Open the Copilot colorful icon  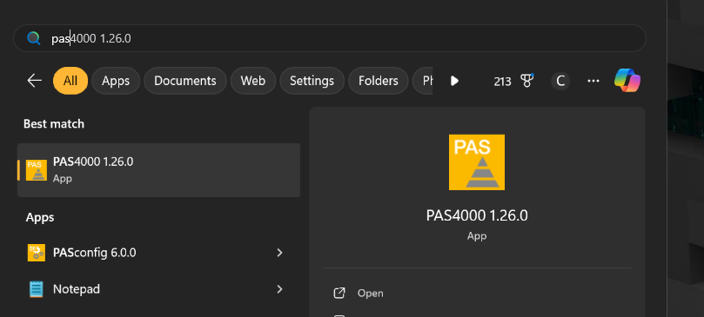pos(627,81)
